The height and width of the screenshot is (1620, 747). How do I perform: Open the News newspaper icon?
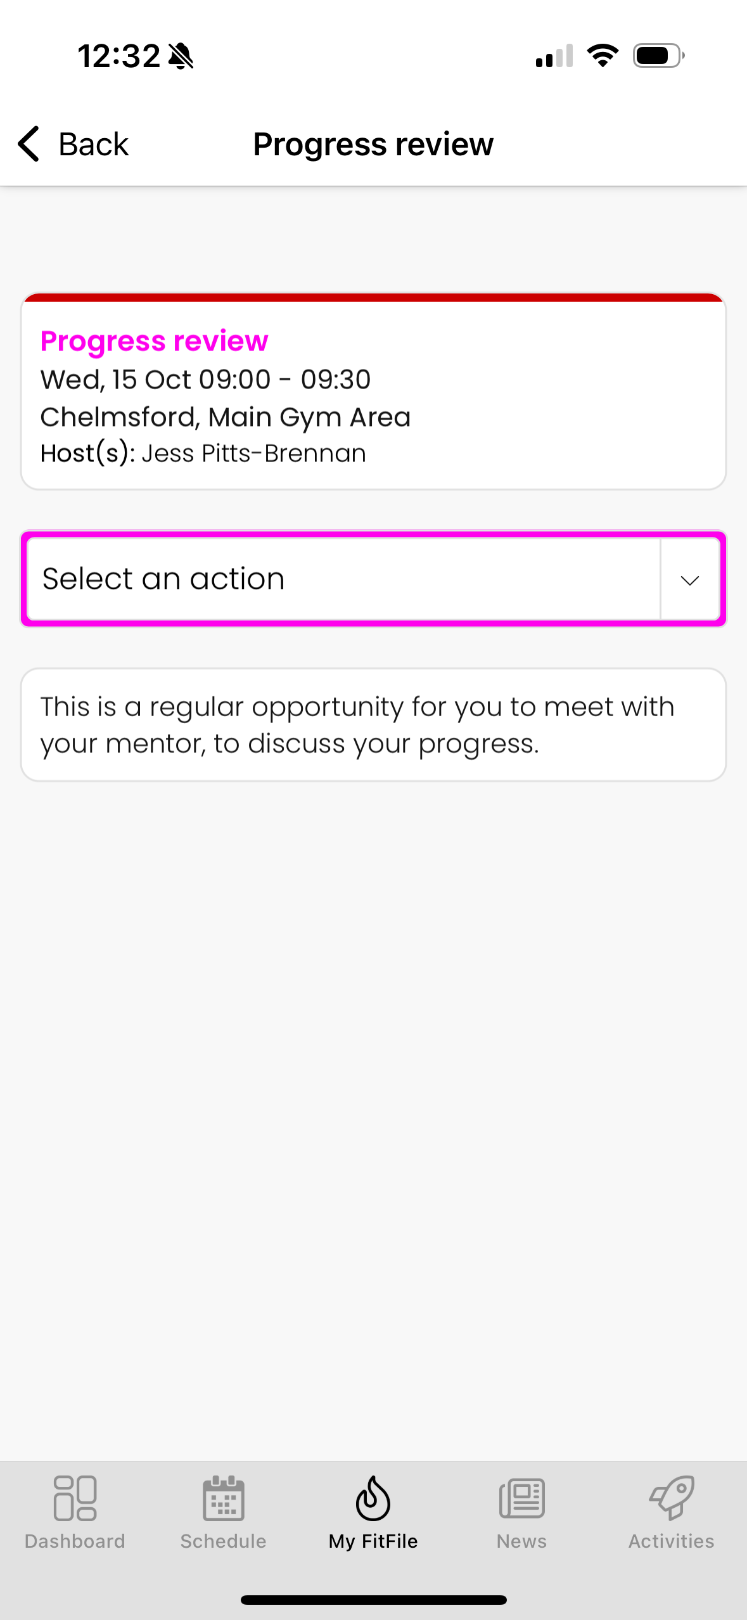click(521, 1498)
